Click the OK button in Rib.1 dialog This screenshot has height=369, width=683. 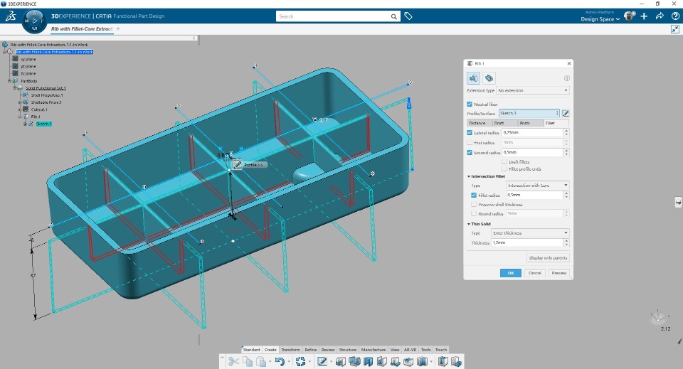(511, 273)
